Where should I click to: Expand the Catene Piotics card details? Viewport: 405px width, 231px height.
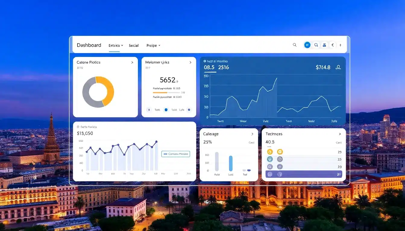(x=132, y=62)
